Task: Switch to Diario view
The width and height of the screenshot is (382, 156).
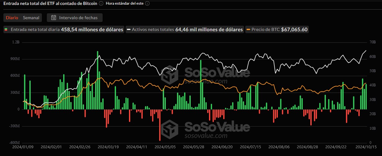Action: pos(12,18)
